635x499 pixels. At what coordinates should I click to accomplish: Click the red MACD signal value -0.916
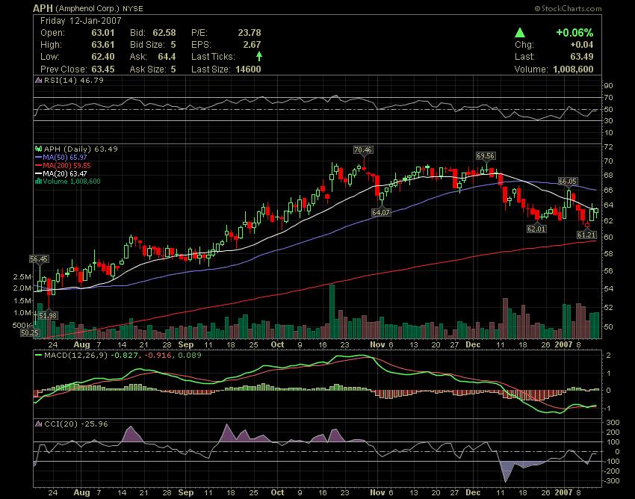click(x=158, y=356)
